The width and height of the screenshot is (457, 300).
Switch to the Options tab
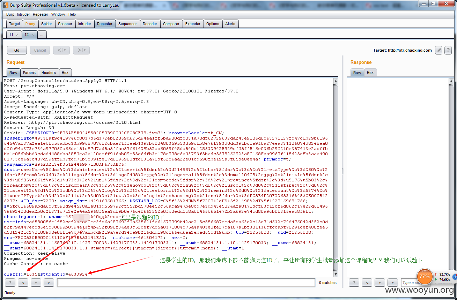coord(213,24)
